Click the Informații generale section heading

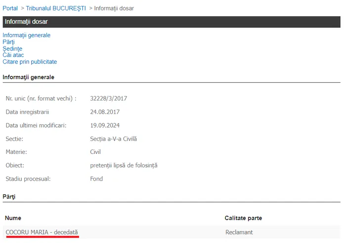[x=28, y=77]
